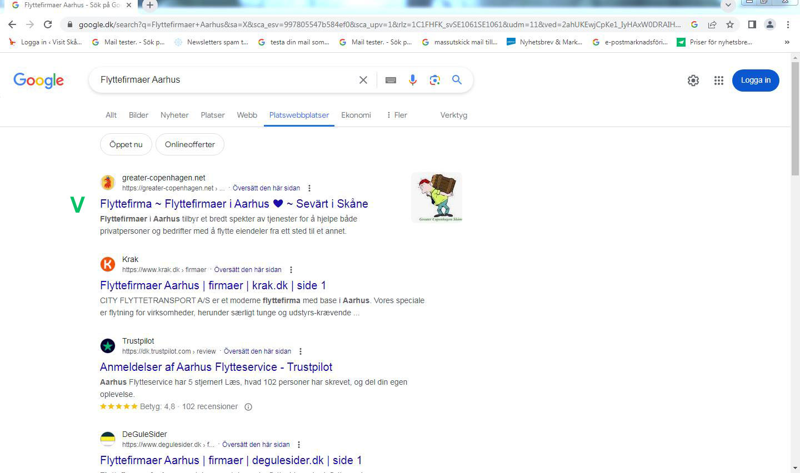Switch to the Allt tab

click(111, 115)
